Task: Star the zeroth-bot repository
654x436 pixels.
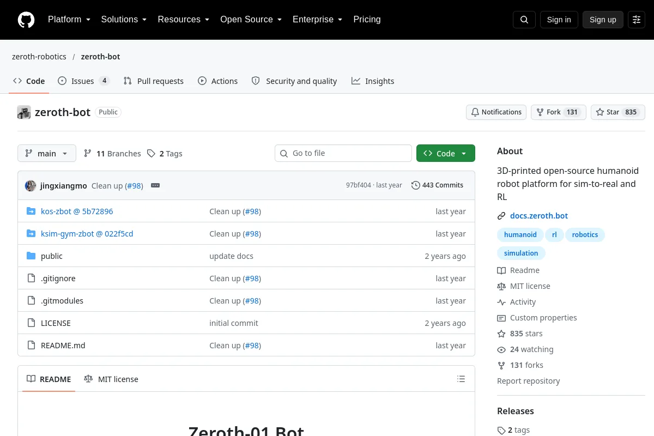Action: pos(618,112)
